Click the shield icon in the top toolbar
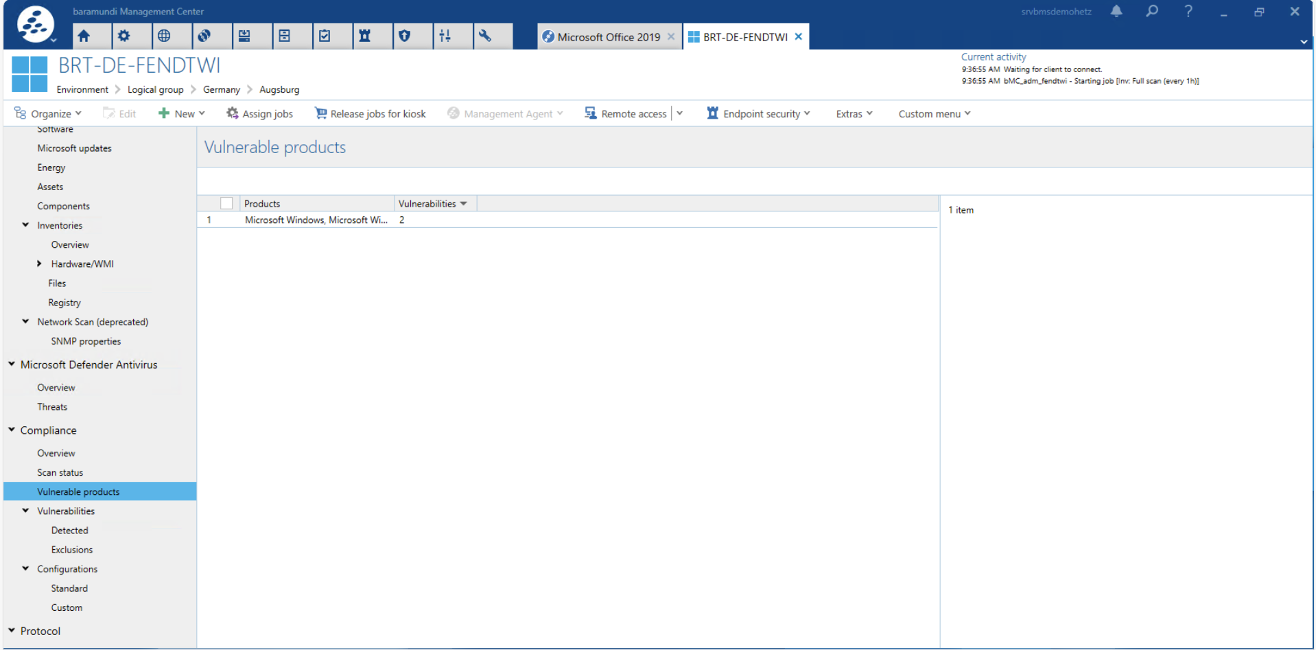The height and width of the screenshot is (650, 1316). 405,36
